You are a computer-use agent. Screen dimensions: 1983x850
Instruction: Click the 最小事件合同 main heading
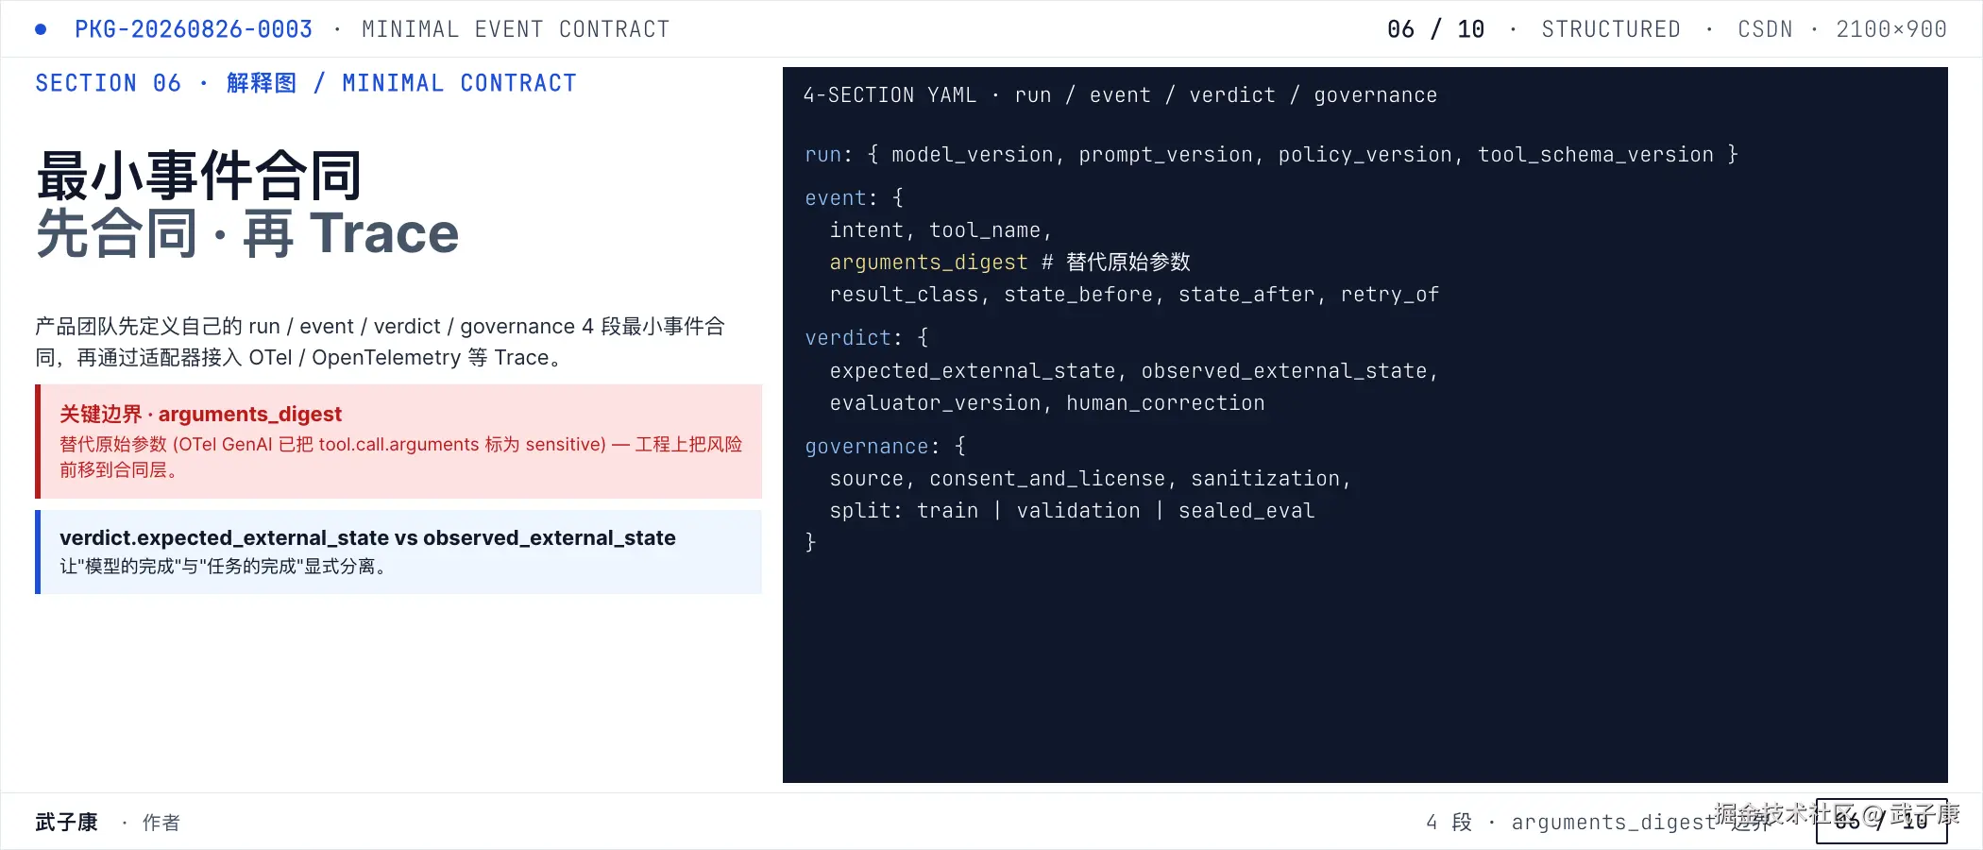point(199,176)
